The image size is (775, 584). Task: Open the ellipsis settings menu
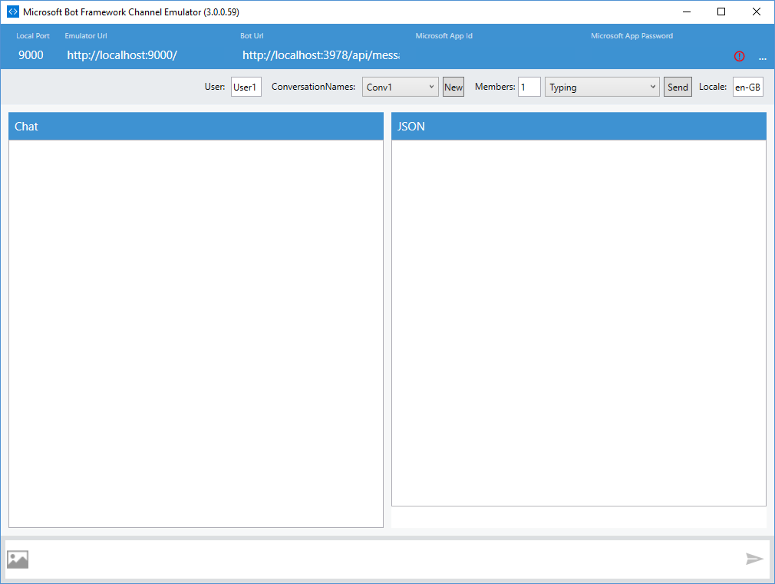point(762,57)
